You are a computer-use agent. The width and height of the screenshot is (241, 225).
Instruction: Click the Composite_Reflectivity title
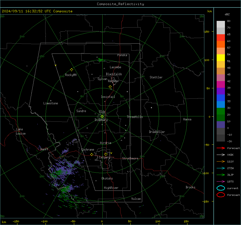120,4
